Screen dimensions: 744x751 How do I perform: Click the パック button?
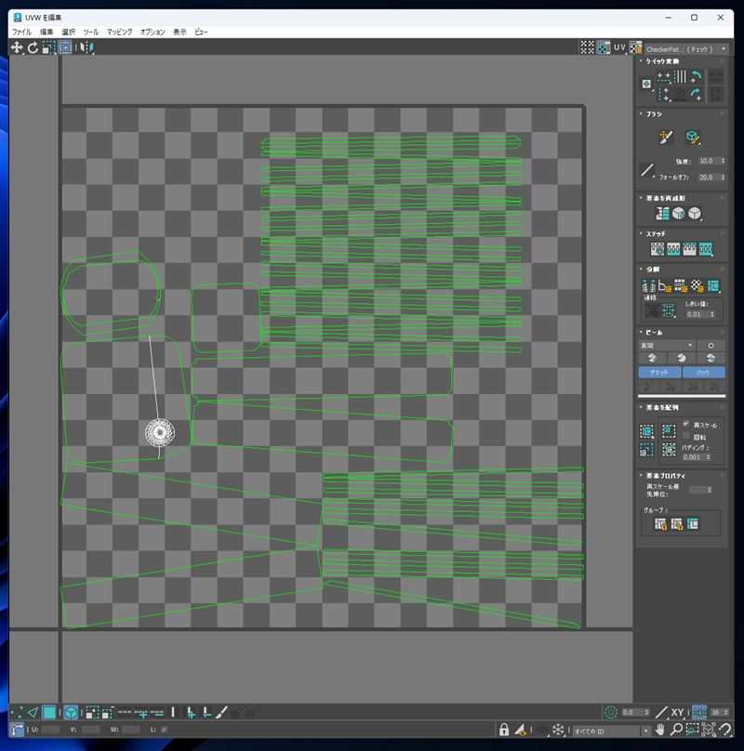[x=703, y=372]
